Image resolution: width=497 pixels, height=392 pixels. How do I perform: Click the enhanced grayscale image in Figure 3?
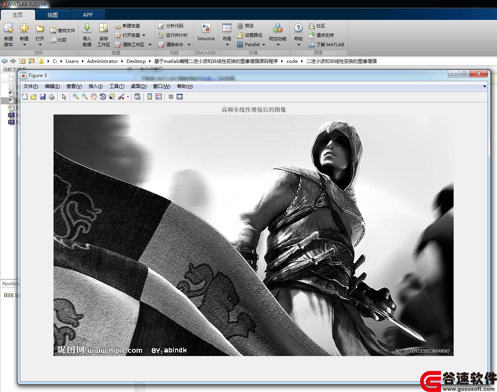click(x=253, y=235)
